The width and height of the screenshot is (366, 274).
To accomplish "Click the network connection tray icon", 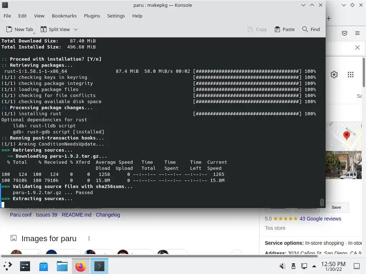I will [304, 266].
